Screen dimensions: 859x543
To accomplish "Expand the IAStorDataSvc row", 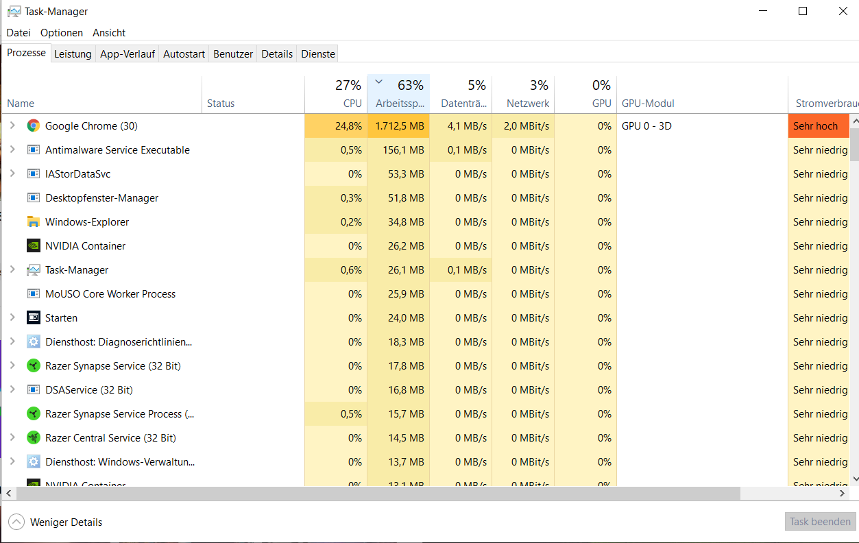I will [x=12, y=173].
